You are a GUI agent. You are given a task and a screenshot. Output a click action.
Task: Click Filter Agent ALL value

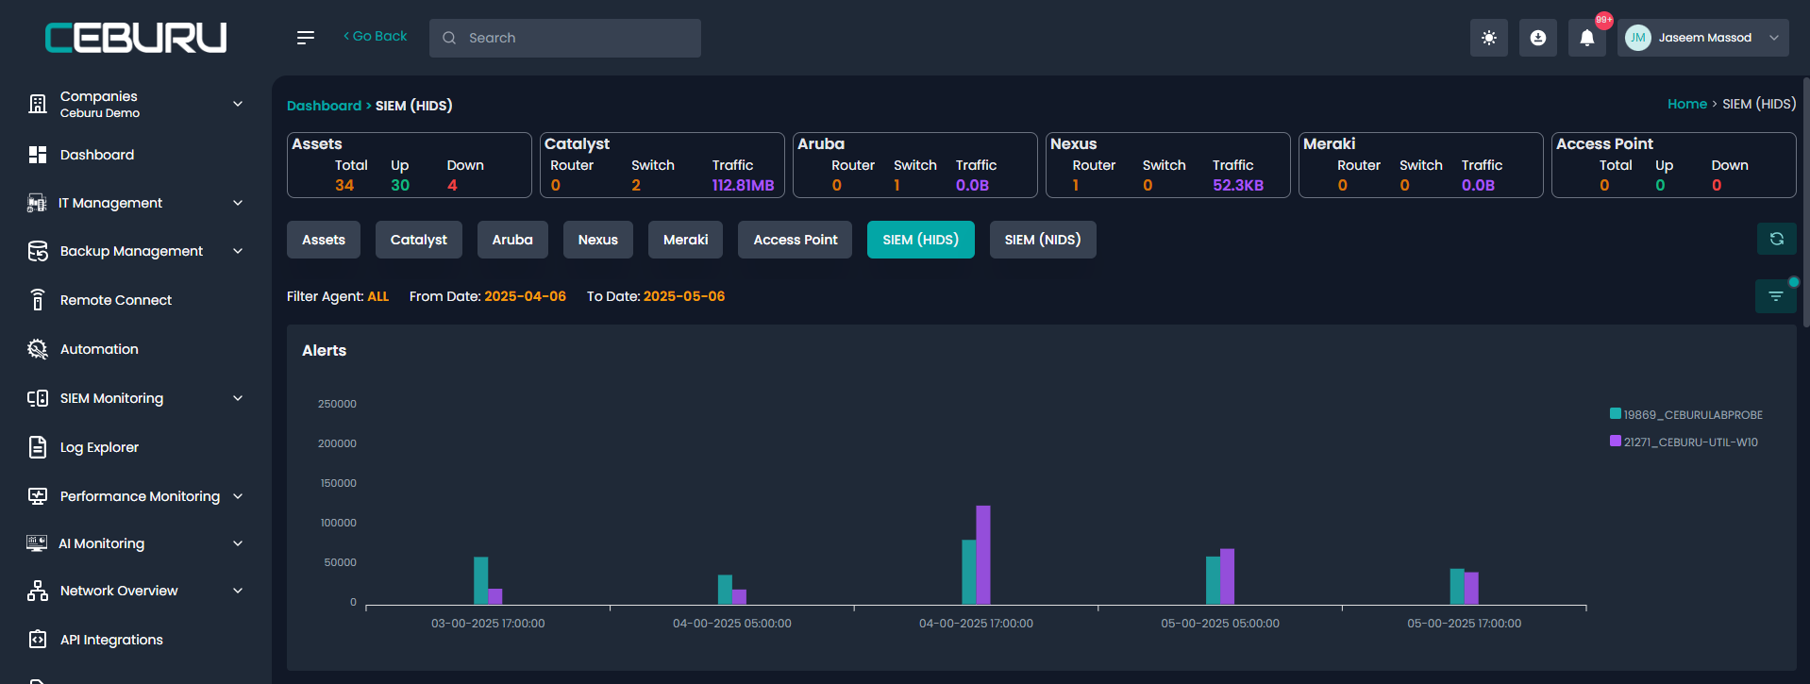pyautogui.click(x=378, y=296)
